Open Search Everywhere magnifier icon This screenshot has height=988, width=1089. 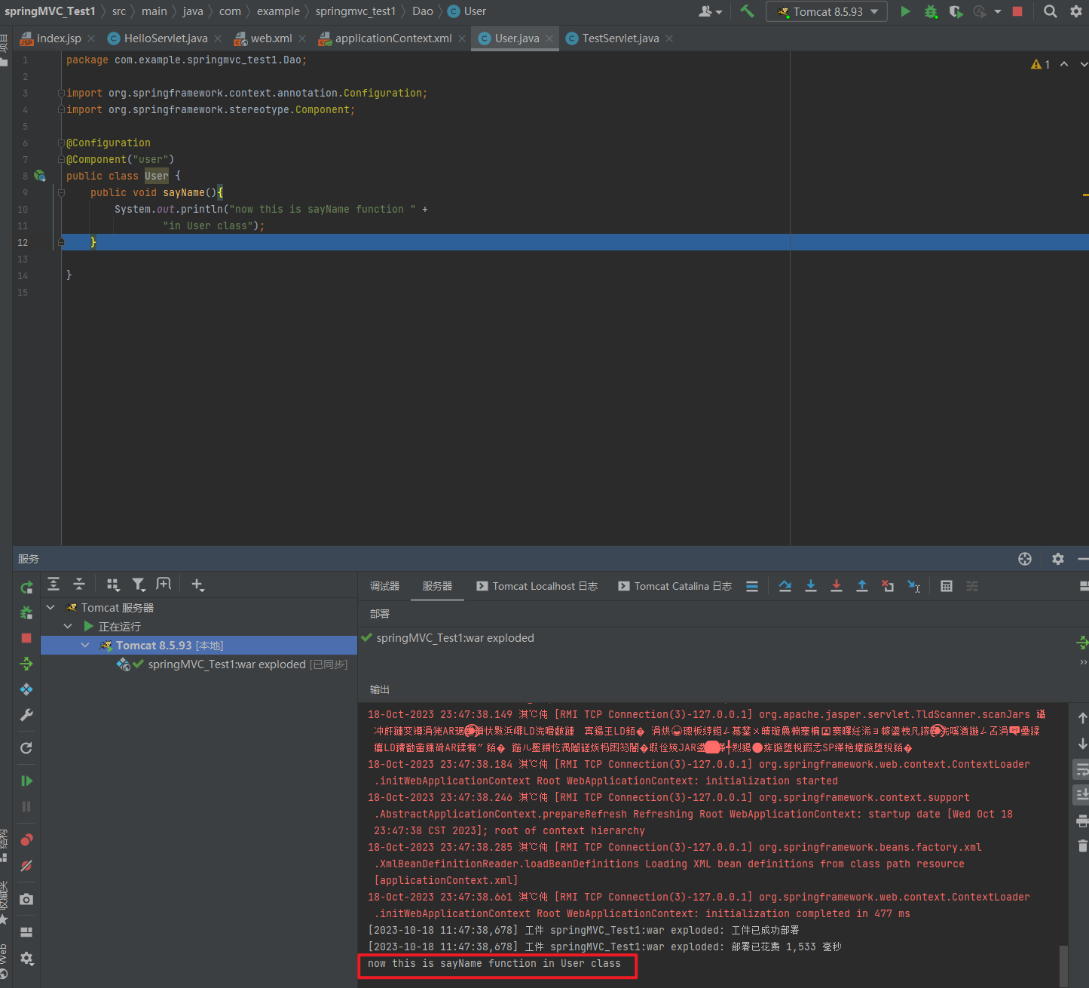point(1050,11)
